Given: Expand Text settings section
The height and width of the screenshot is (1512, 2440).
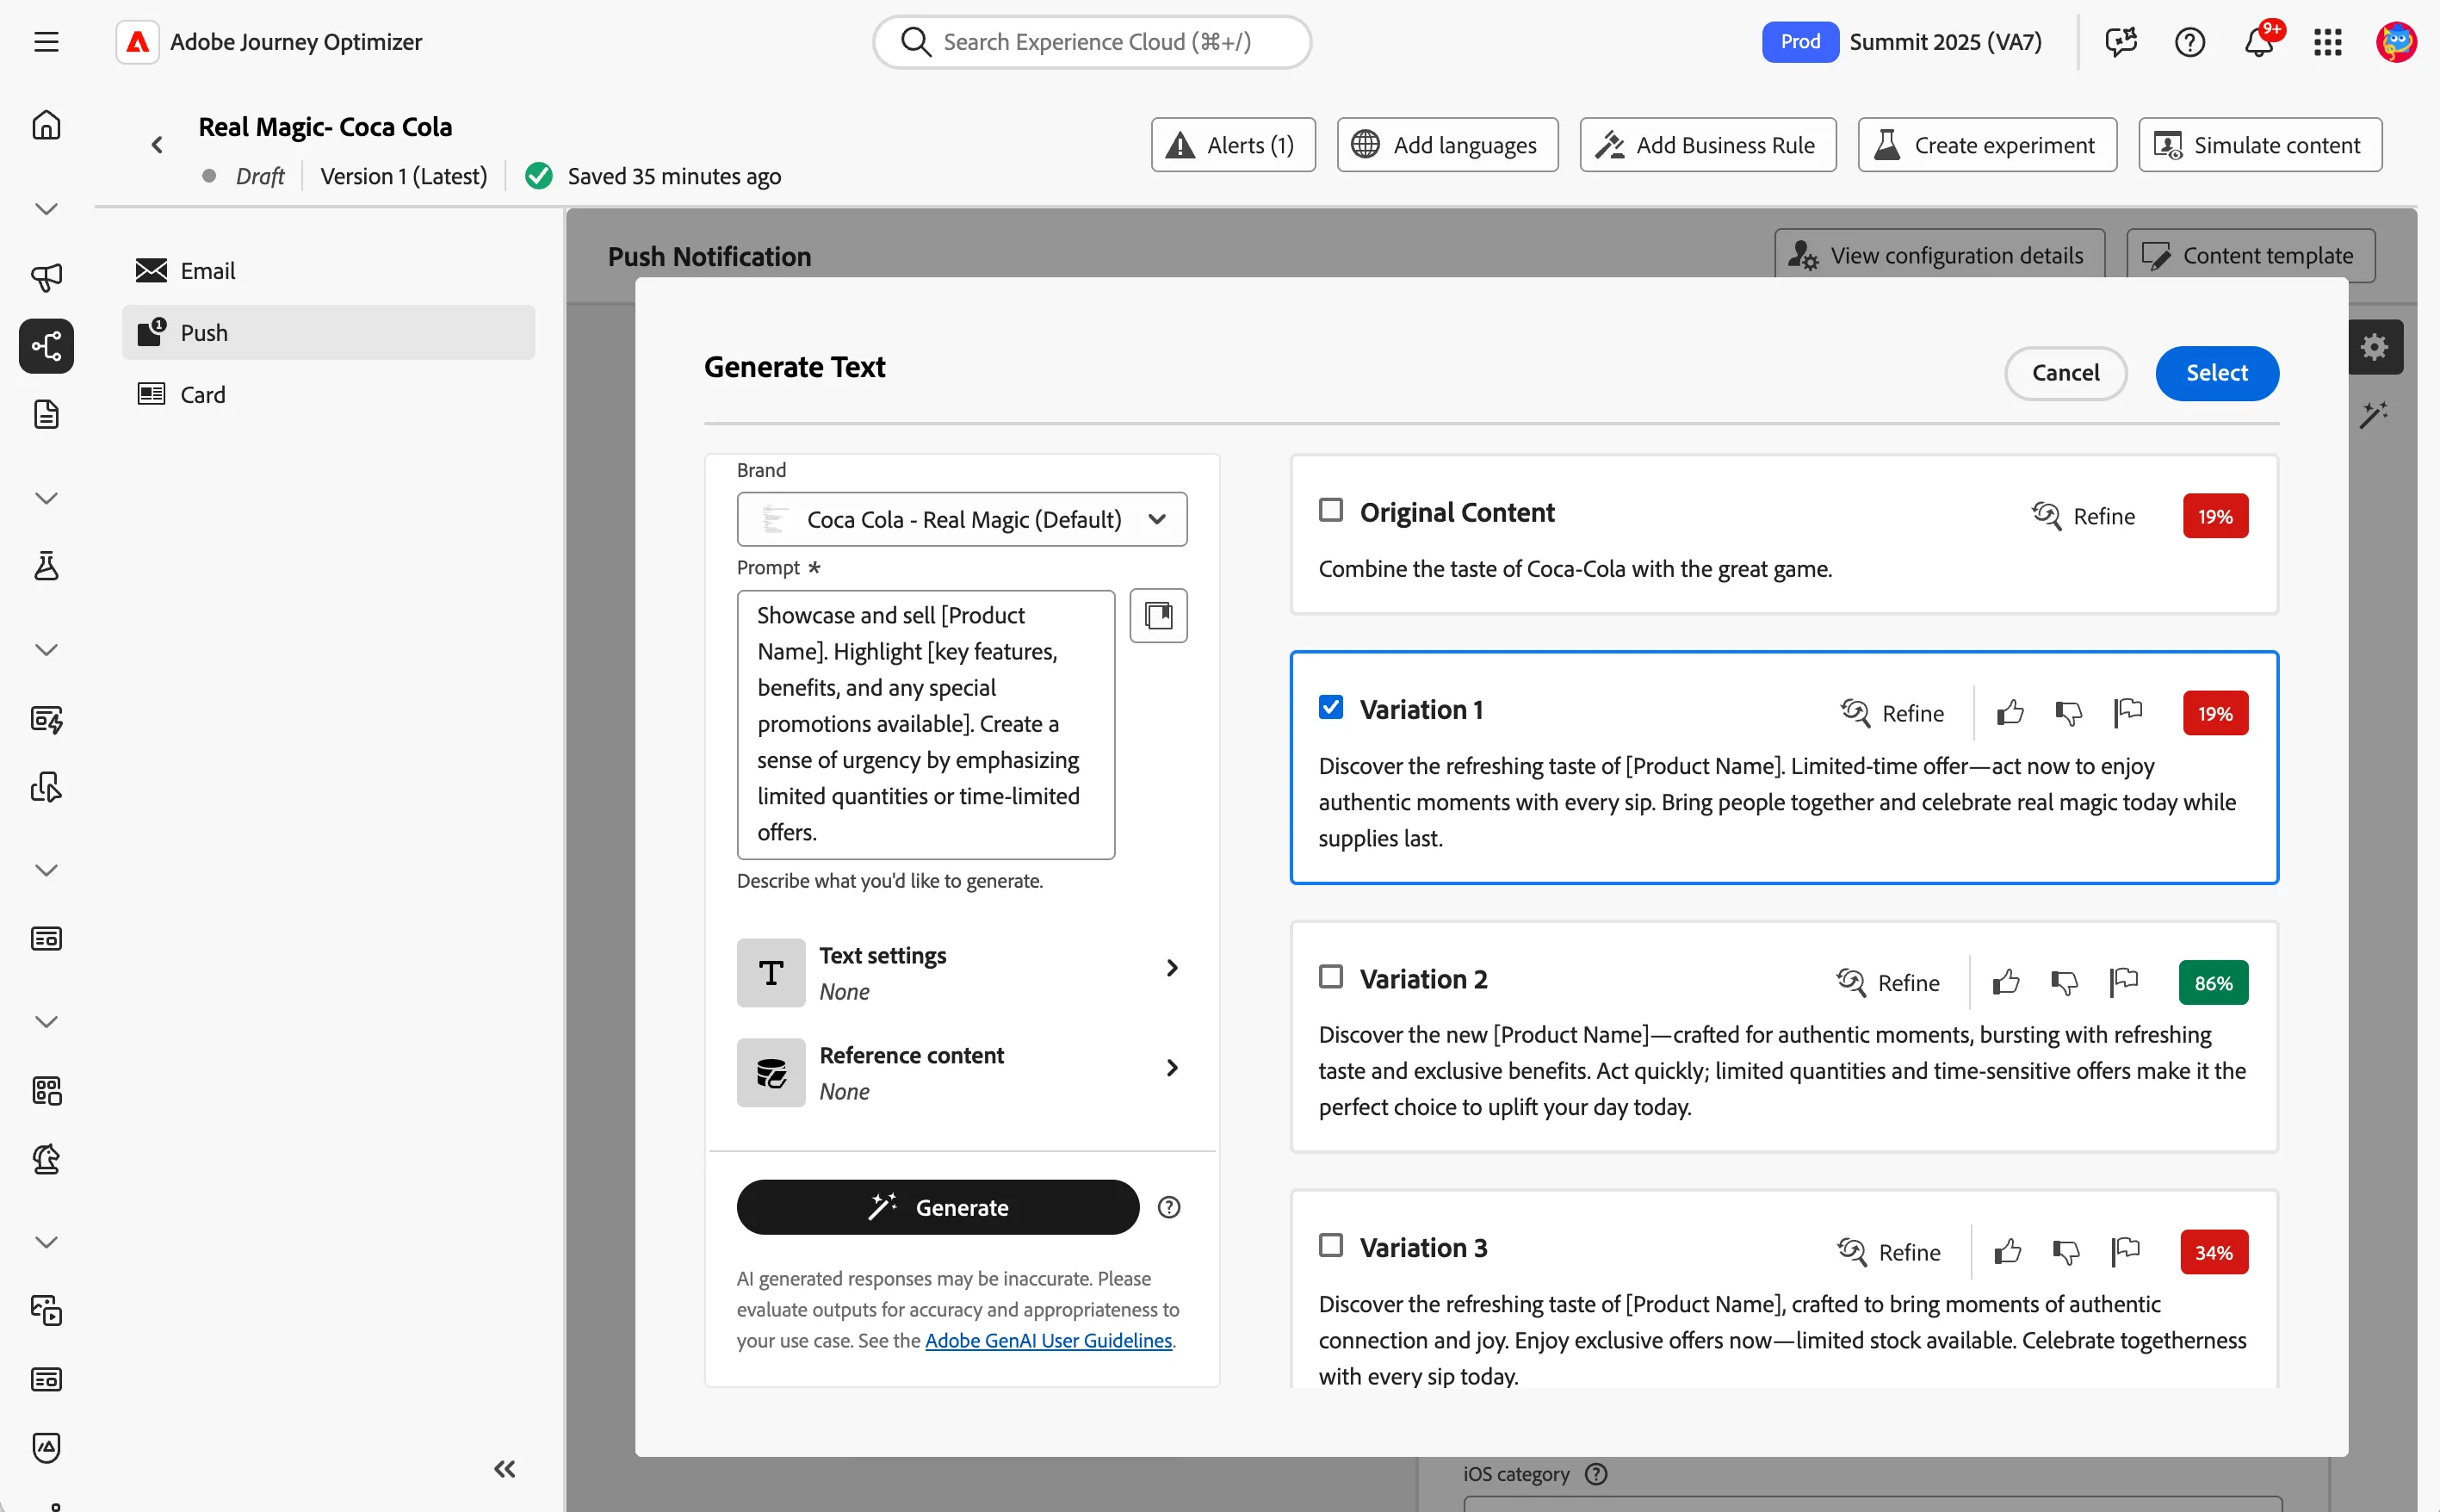Looking at the screenshot, I should pyautogui.click(x=962, y=973).
